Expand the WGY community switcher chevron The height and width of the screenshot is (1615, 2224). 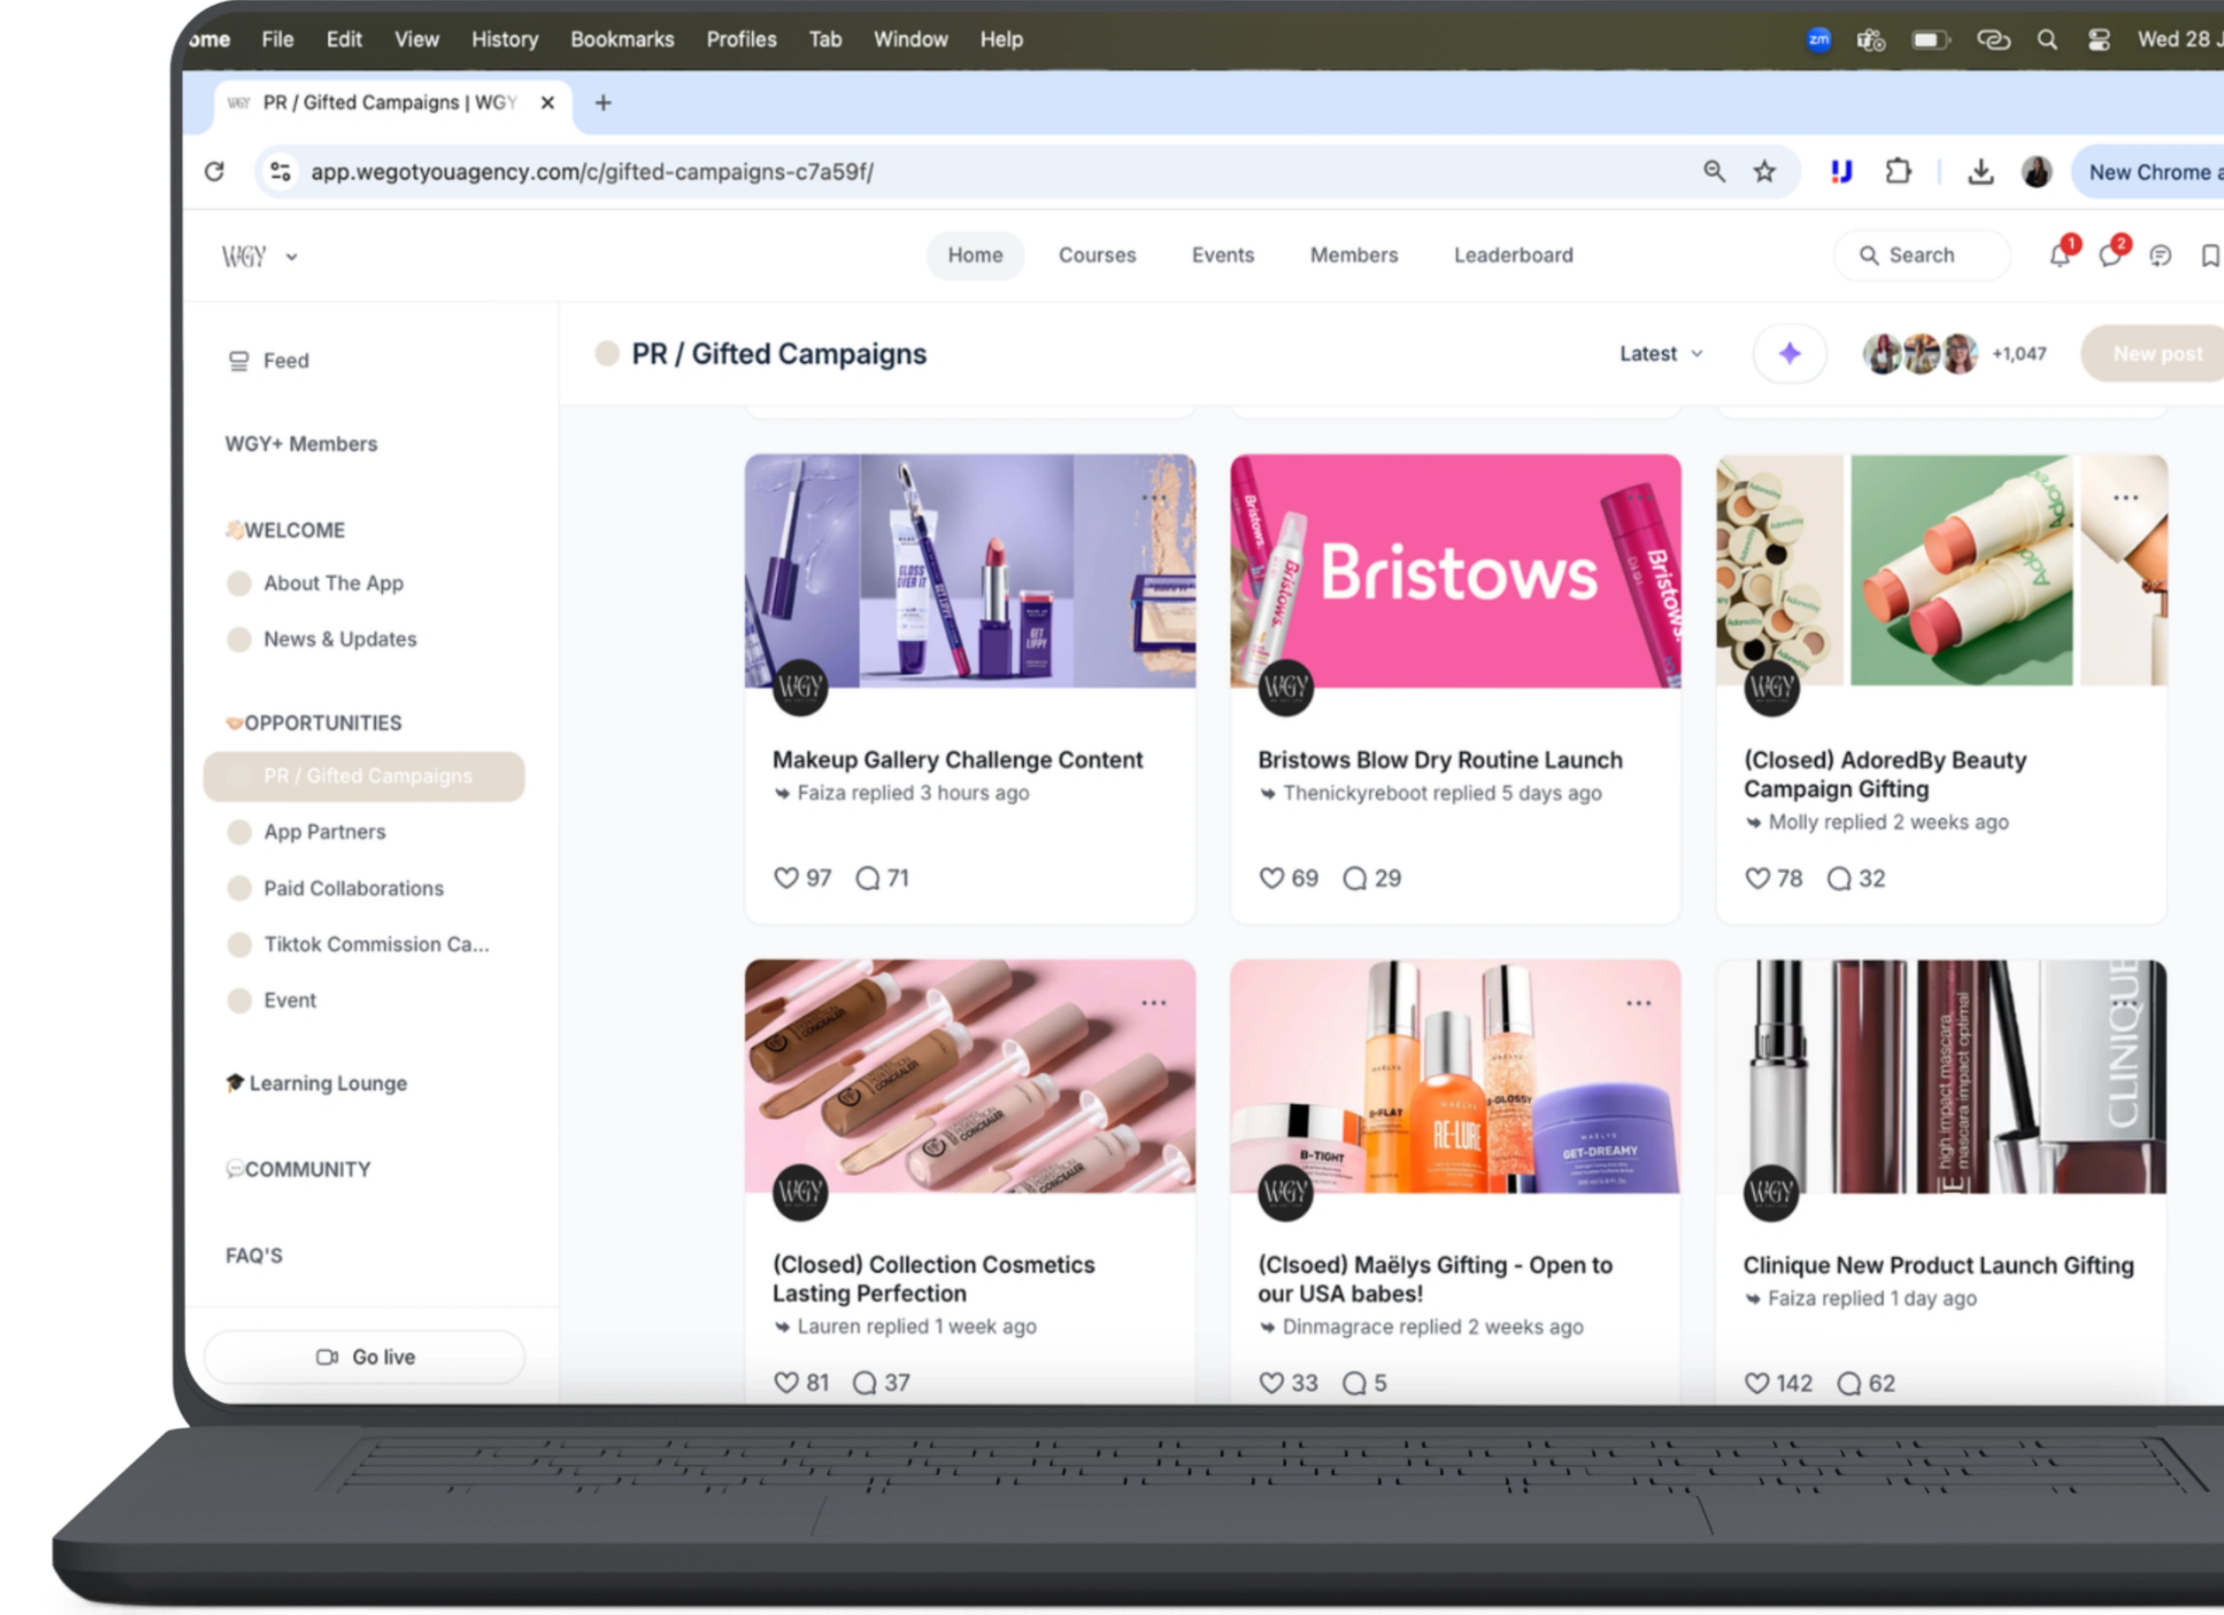pyautogui.click(x=291, y=257)
